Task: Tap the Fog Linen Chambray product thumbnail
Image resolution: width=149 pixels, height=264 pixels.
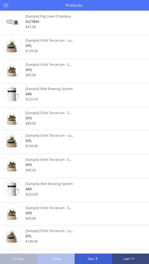Action: pos(12,21)
